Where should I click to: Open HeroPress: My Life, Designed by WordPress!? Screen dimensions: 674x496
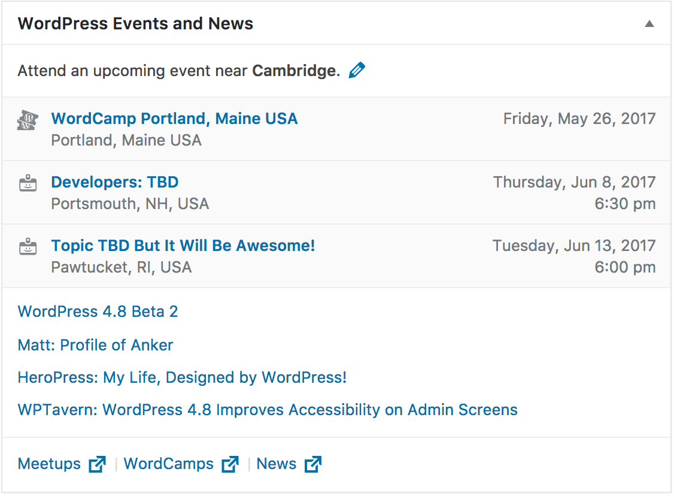182,377
